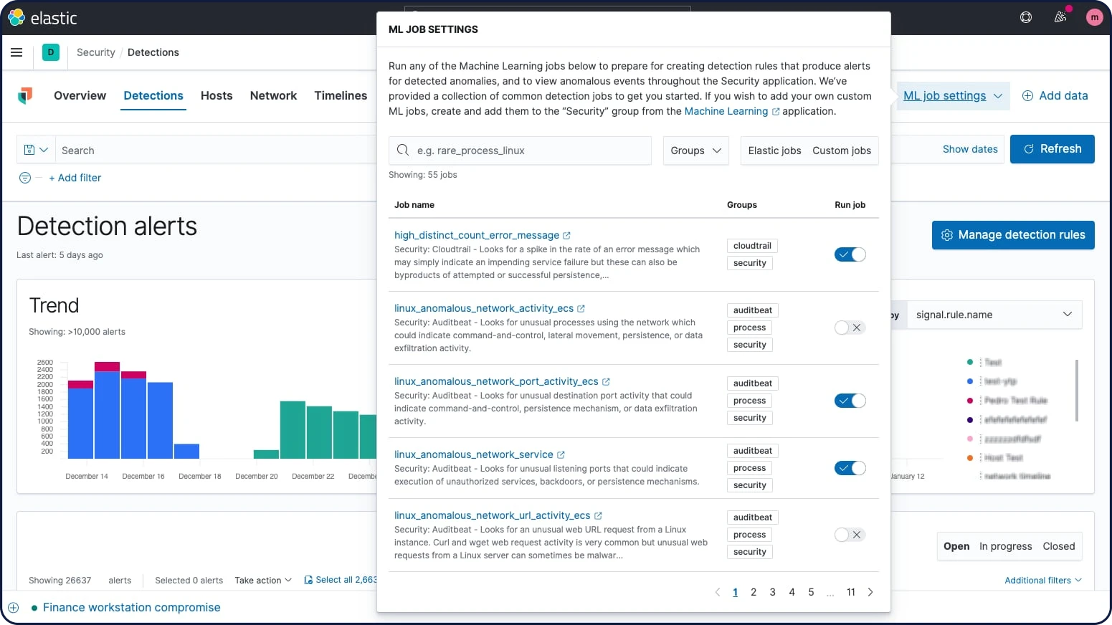Open high_distinct_count_error_message job link

pos(477,235)
